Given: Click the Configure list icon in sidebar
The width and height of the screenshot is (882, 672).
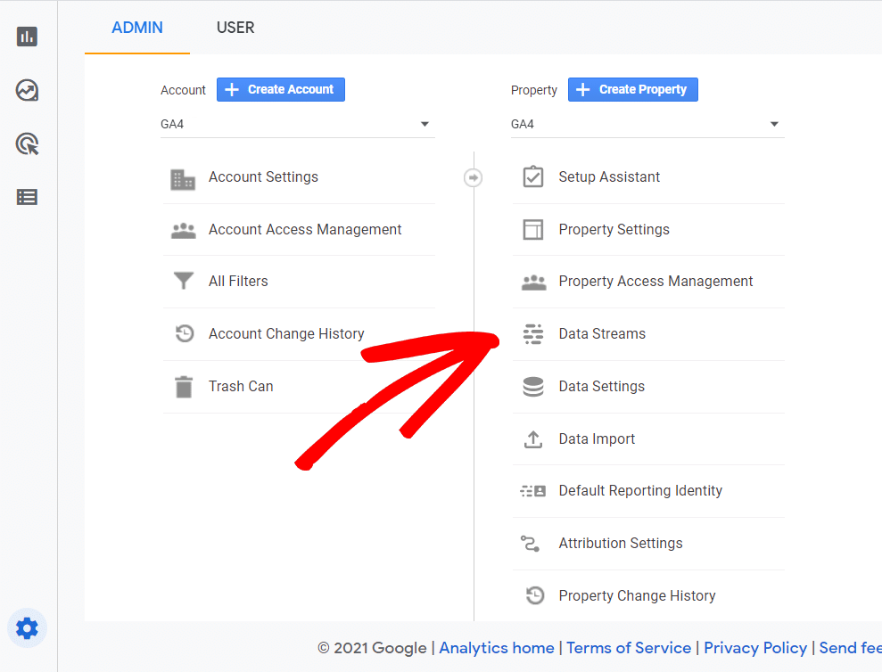Looking at the screenshot, I should [x=27, y=197].
